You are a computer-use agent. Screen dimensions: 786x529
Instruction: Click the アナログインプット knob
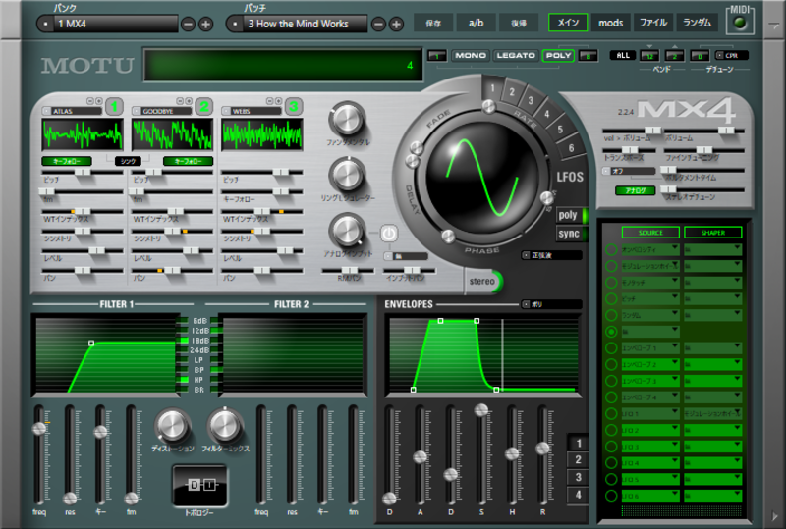pyautogui.click(x=347, y=231)
